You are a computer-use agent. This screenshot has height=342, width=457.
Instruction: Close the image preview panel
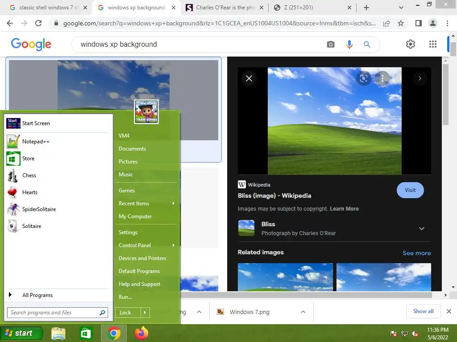[249, 78]
